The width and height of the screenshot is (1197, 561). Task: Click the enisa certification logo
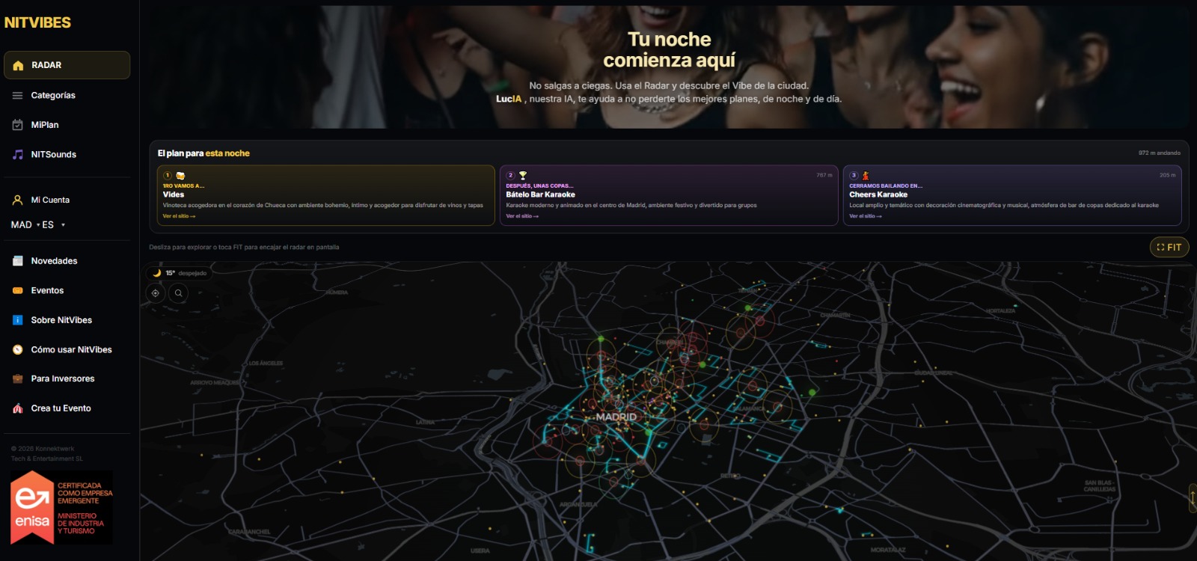point(61,508)
